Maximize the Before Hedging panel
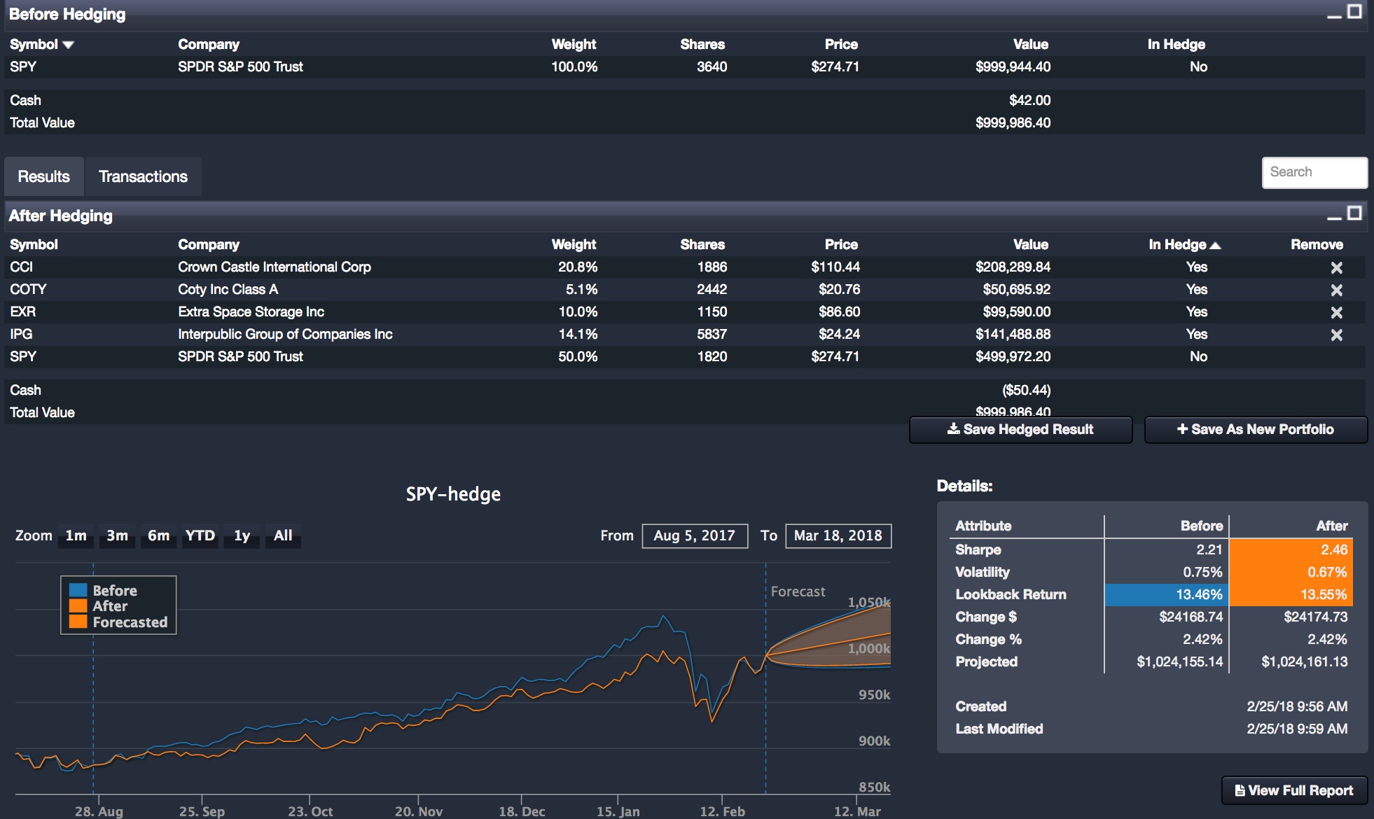This screenshot has width=1374, height=819. [x=1355, y=10]
